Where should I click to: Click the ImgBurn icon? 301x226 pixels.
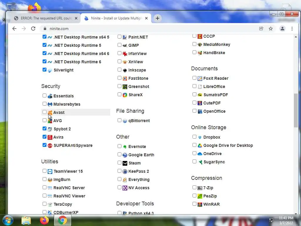click(50, 180)
